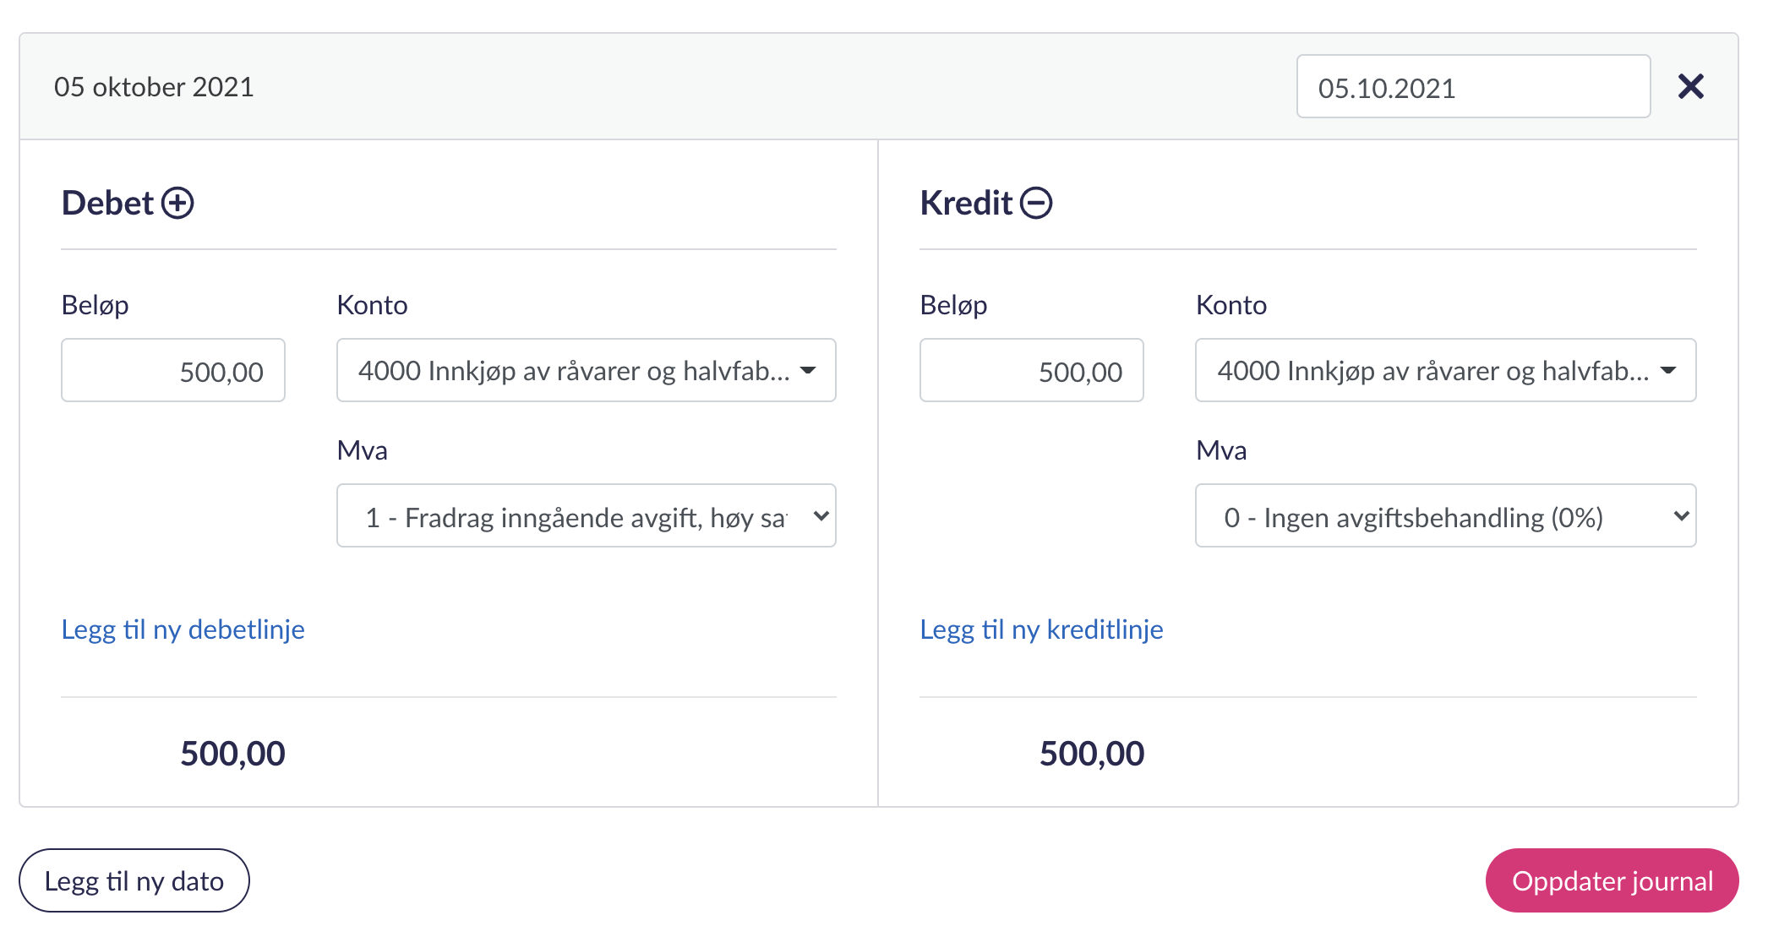This screenshot has width=1768, height=948.
Task: Click the Debet total 500,00
Action: pyautogui.click(x=232, y=754)
